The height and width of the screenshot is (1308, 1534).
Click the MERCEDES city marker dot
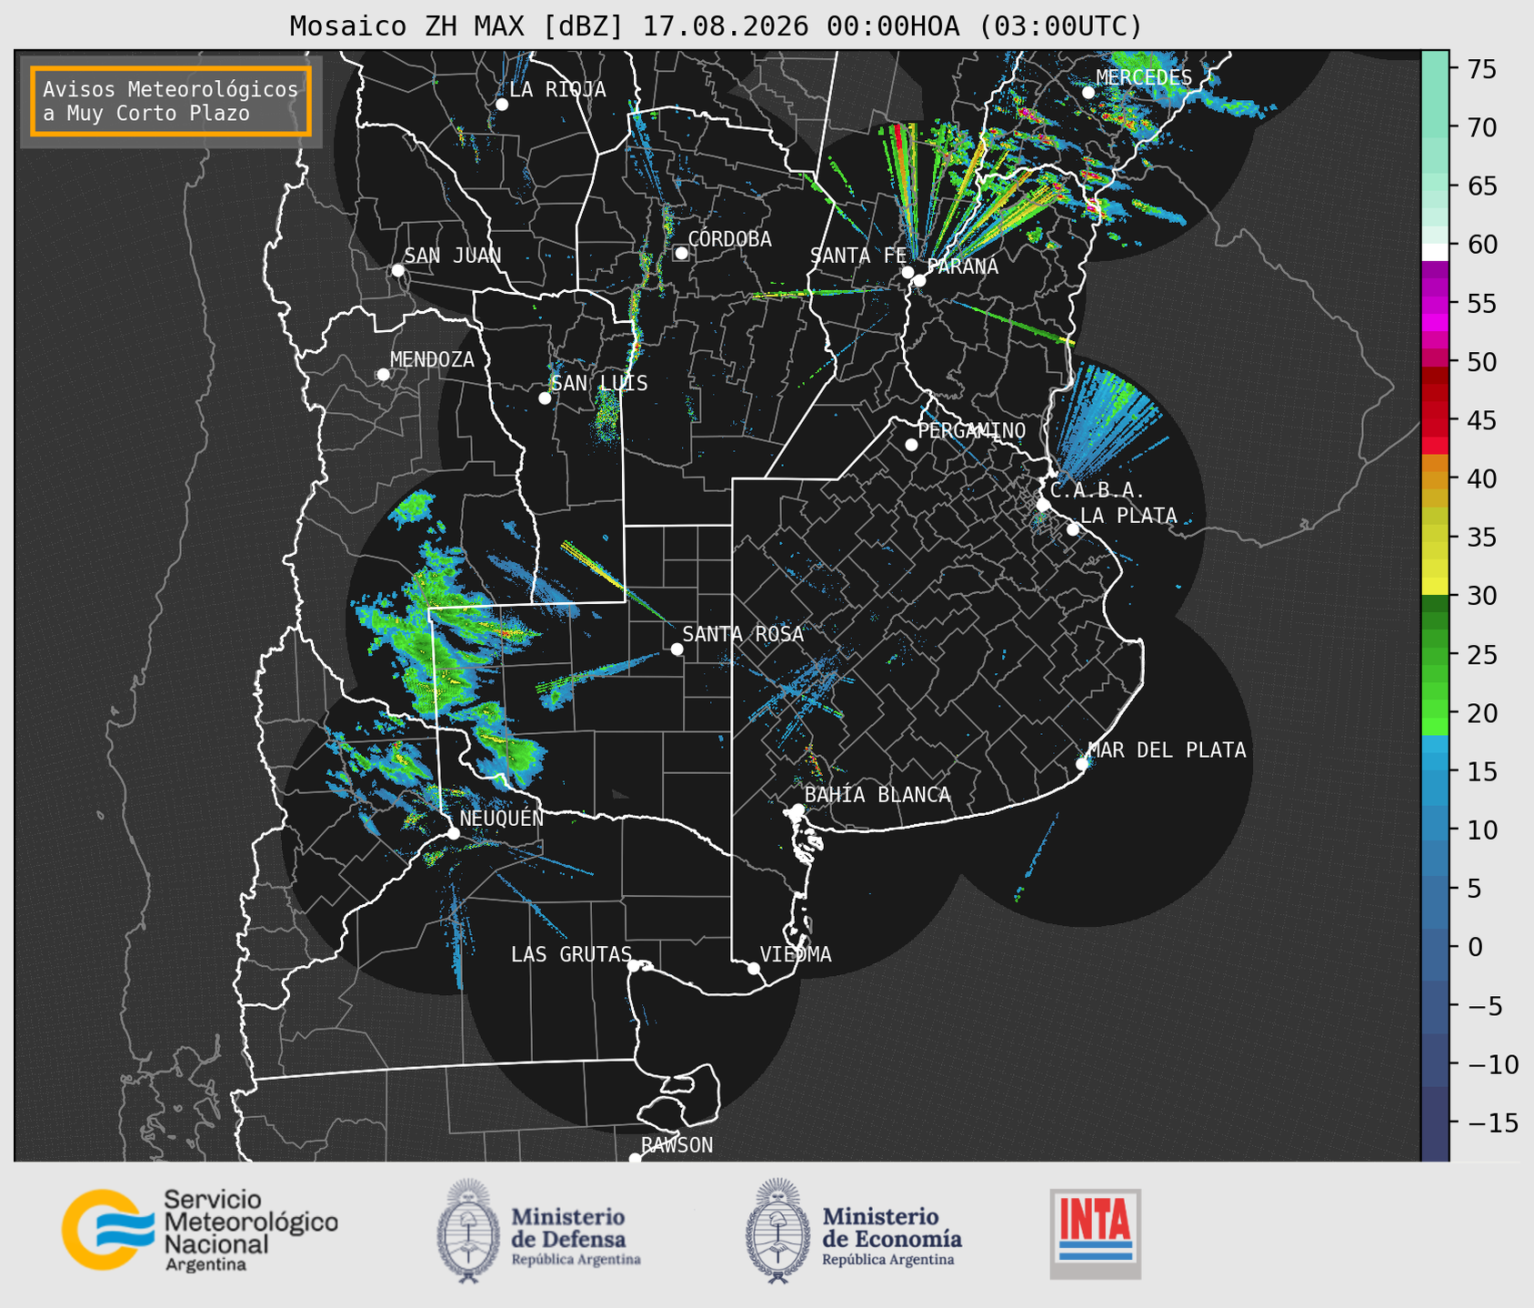(x=1088, y=93)
